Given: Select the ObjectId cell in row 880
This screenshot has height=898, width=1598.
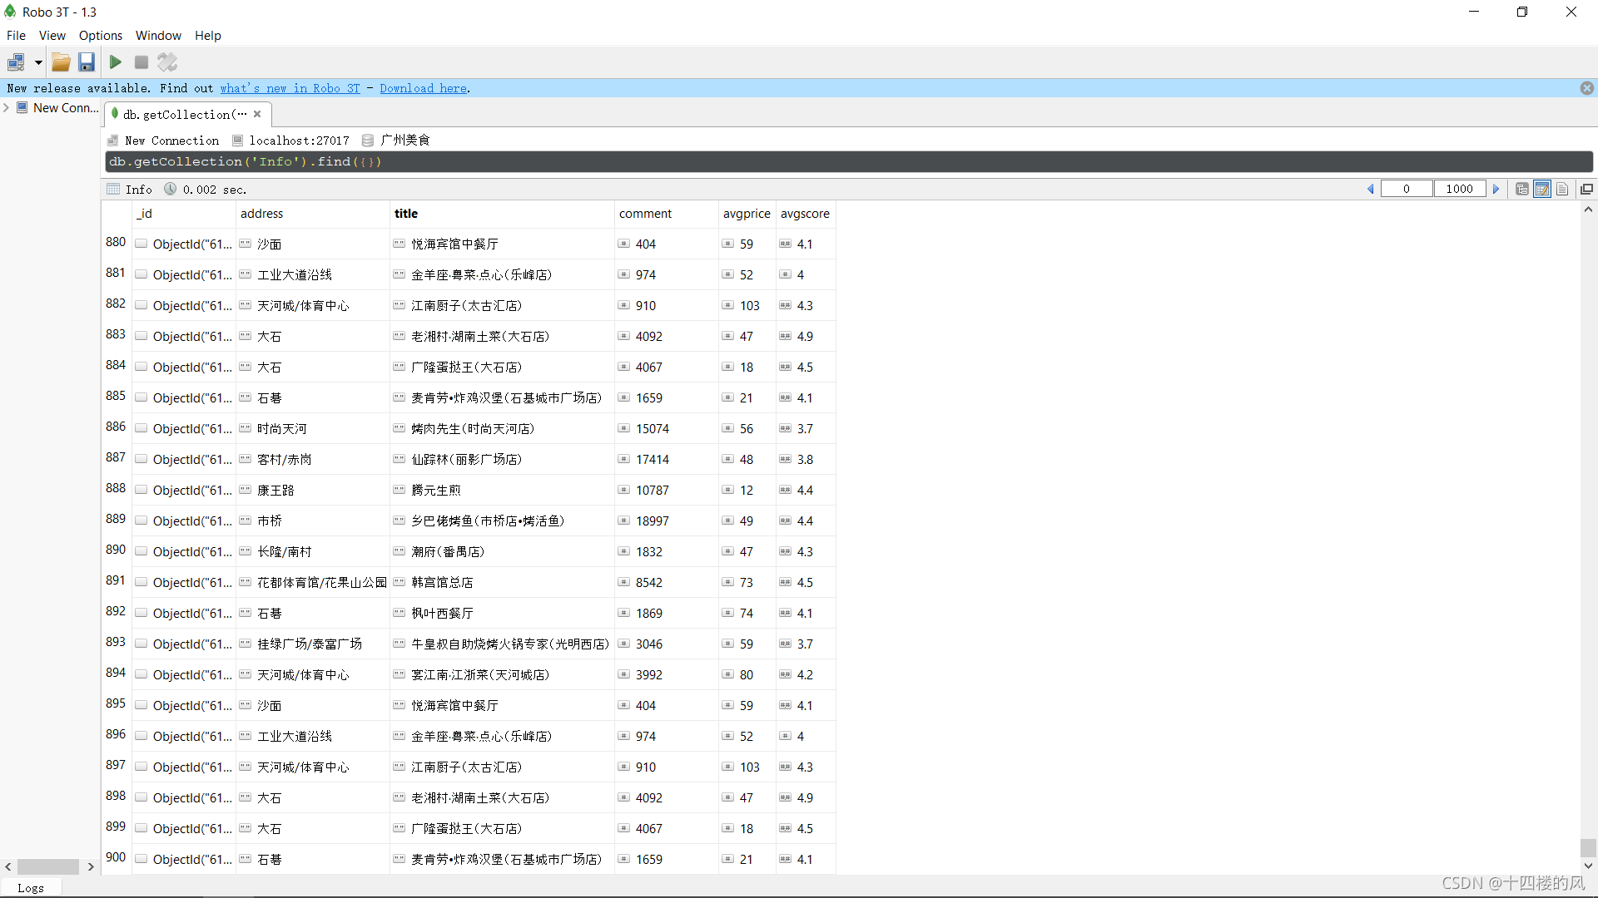Looking at the screenshot, I should [184, 244].
